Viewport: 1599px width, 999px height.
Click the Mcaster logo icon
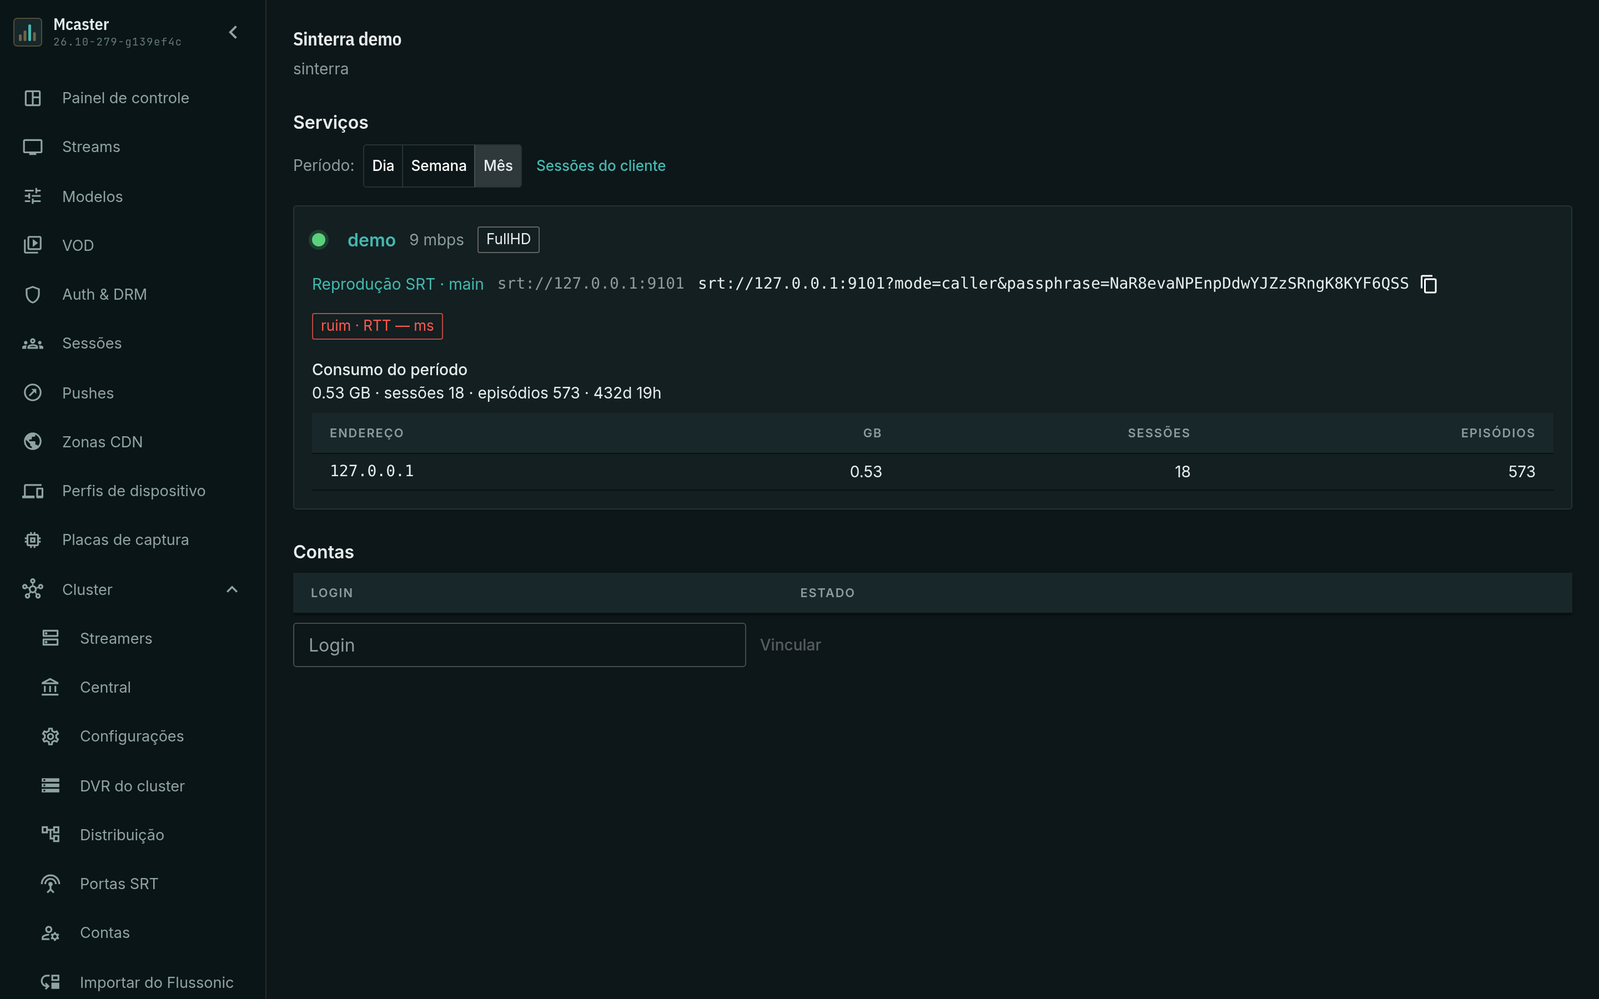(x=28, y=32)
